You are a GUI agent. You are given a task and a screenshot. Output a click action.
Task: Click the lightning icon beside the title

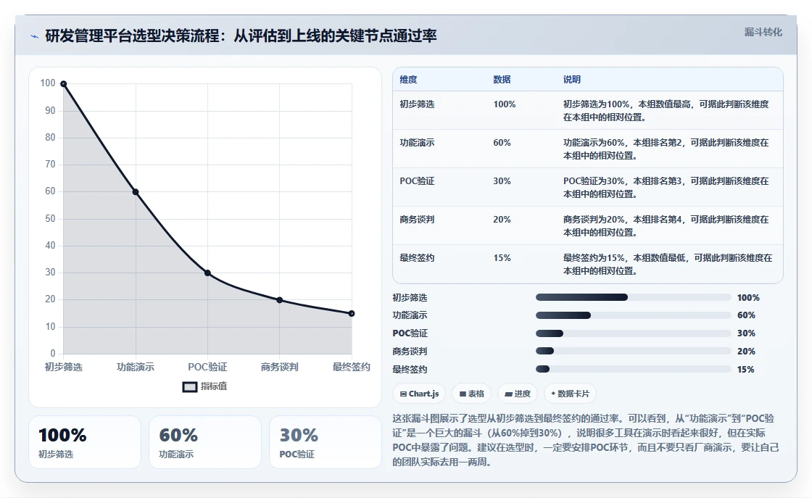35,36
